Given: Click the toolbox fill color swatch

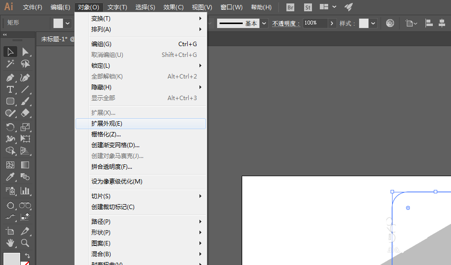Looking at the screenshot, I should pyautogui.click(x=12, y=259).
